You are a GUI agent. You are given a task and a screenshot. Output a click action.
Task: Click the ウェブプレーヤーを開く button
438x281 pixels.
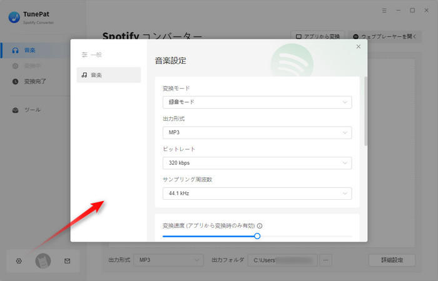385,36
